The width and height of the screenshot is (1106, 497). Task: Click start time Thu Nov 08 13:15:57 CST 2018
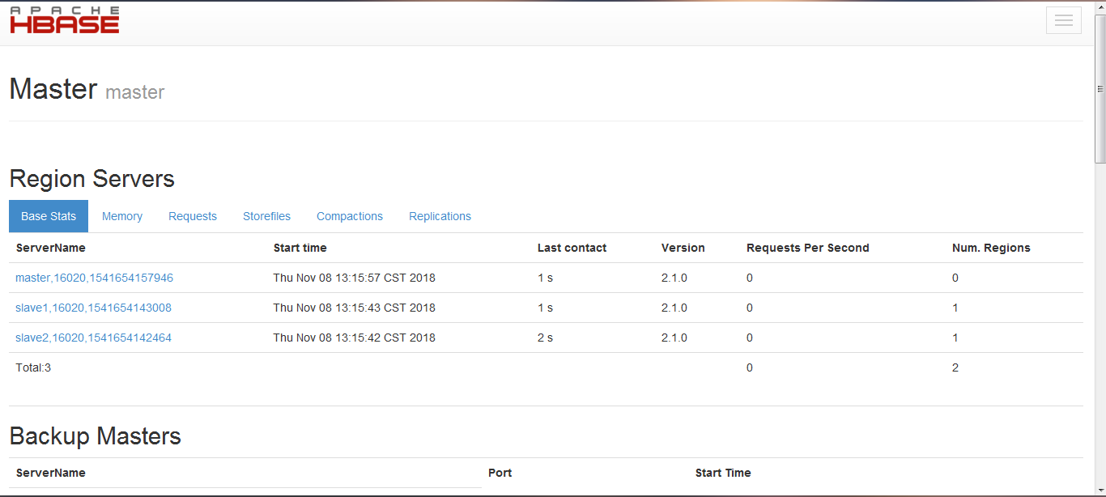(x=354, y=278)
